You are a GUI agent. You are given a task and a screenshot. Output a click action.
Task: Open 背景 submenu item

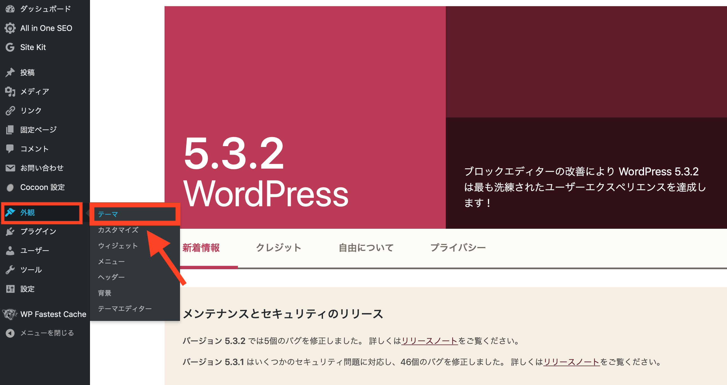point(104,293)
